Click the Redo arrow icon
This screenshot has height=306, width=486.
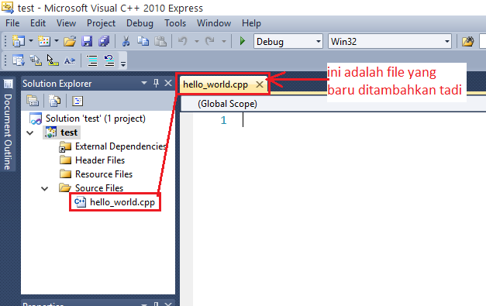210,41
